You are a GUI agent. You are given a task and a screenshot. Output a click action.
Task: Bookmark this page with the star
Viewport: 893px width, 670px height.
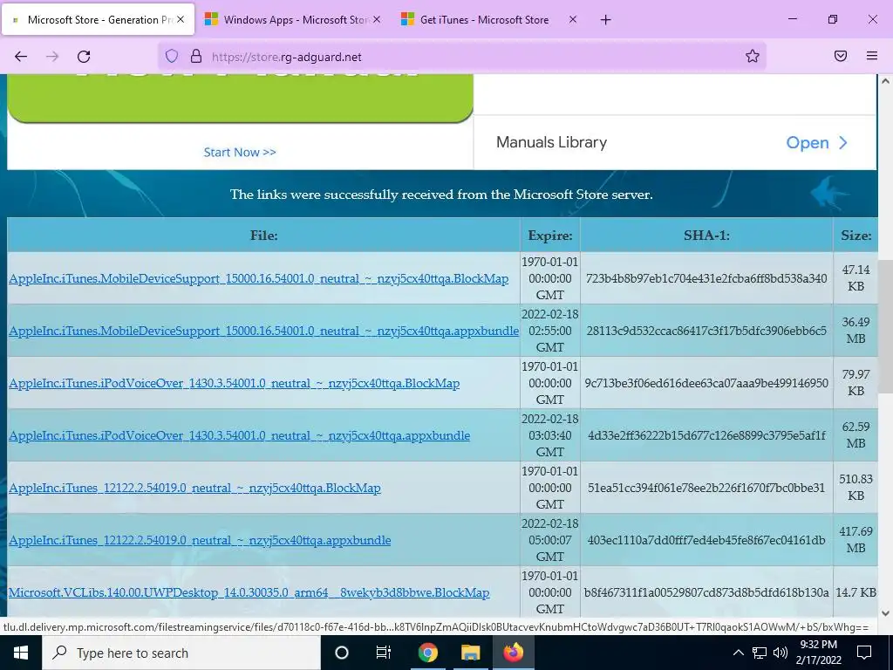click(753, 56)
